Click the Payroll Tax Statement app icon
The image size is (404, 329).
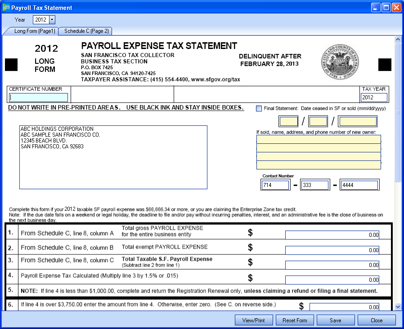tap(6, 8)
